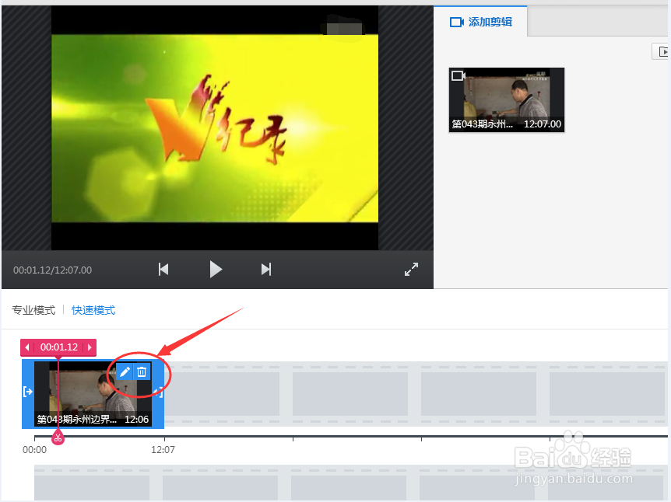Select the 第043期永州边界 clip in the timeline
Screen dimensions: 671x502
pos(93,394)
